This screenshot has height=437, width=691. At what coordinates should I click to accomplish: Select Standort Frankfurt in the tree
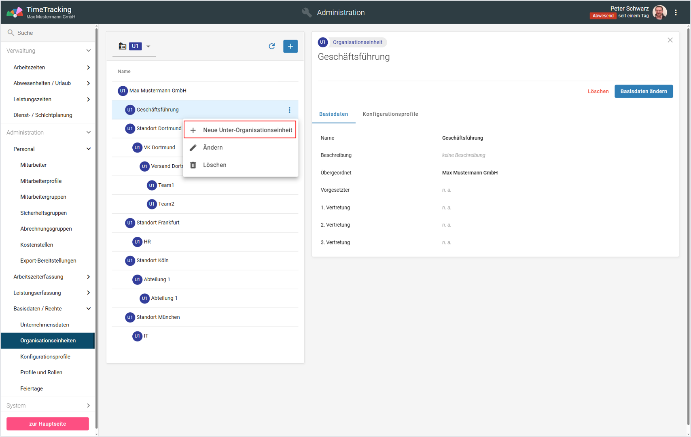coord(158,223)
